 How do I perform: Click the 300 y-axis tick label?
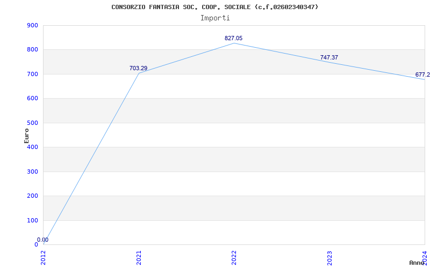coord(32,172)
